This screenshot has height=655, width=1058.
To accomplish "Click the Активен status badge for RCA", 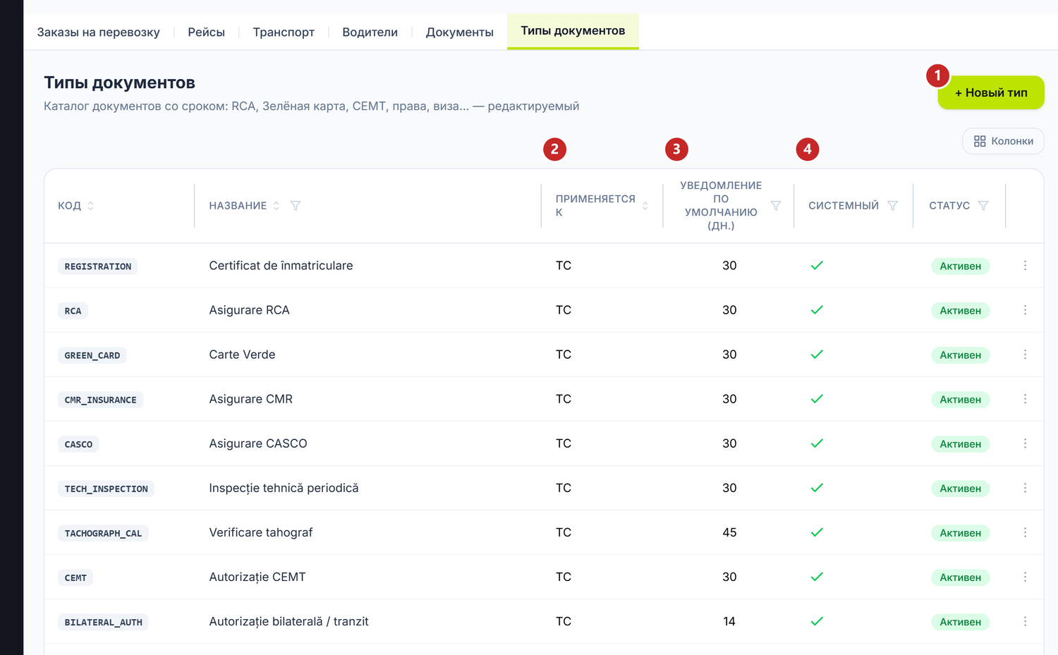I will 960,311.
